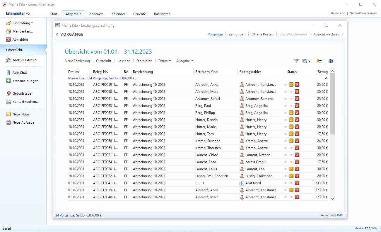
Task: Collapse the Meine Kita group chevron
Action: point(326,78)
